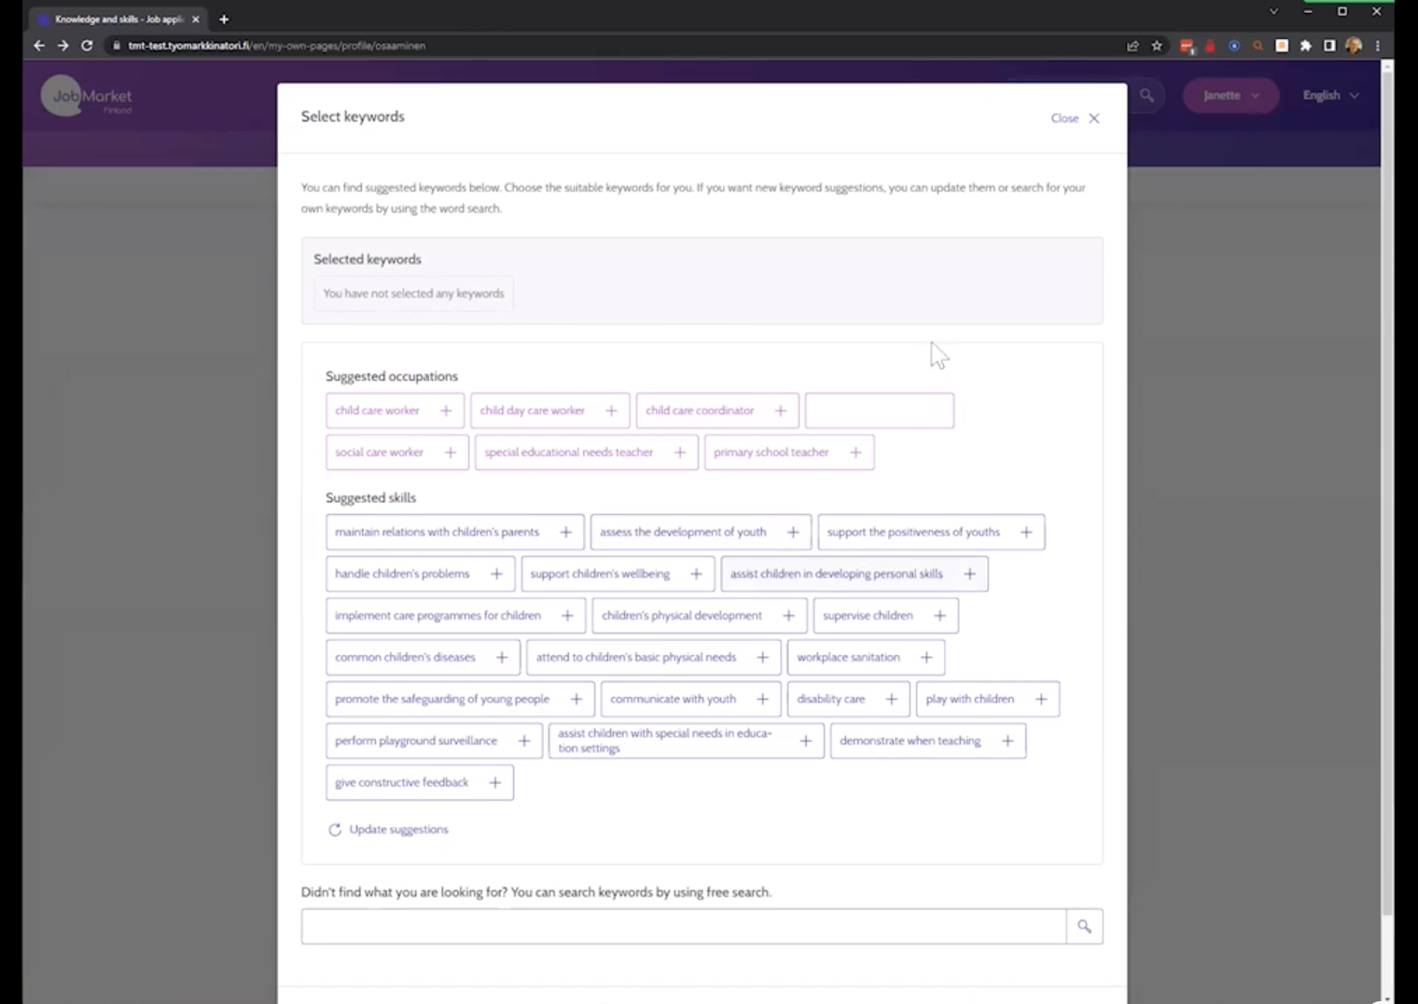Select the disability care skill chip
This screenshot has height=1004, width=1418.
[x=848, y=699]
